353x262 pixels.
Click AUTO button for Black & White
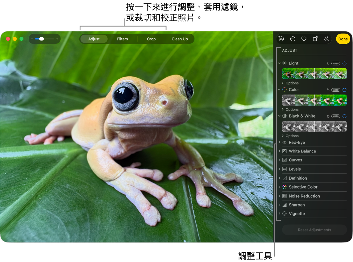(x=336, y=116)
